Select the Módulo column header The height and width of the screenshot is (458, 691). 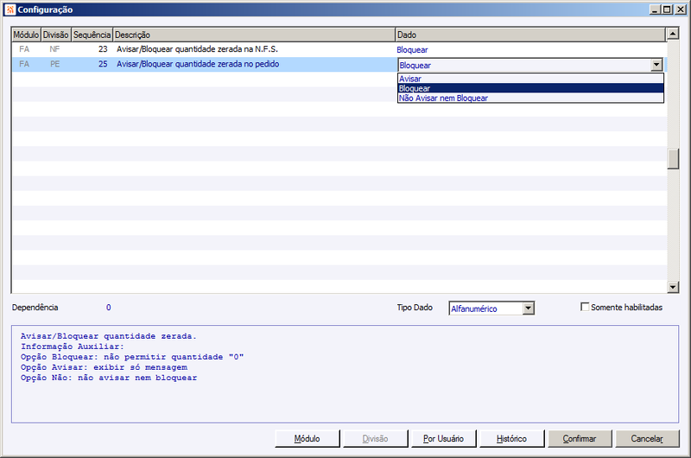[x=26, y=35]
